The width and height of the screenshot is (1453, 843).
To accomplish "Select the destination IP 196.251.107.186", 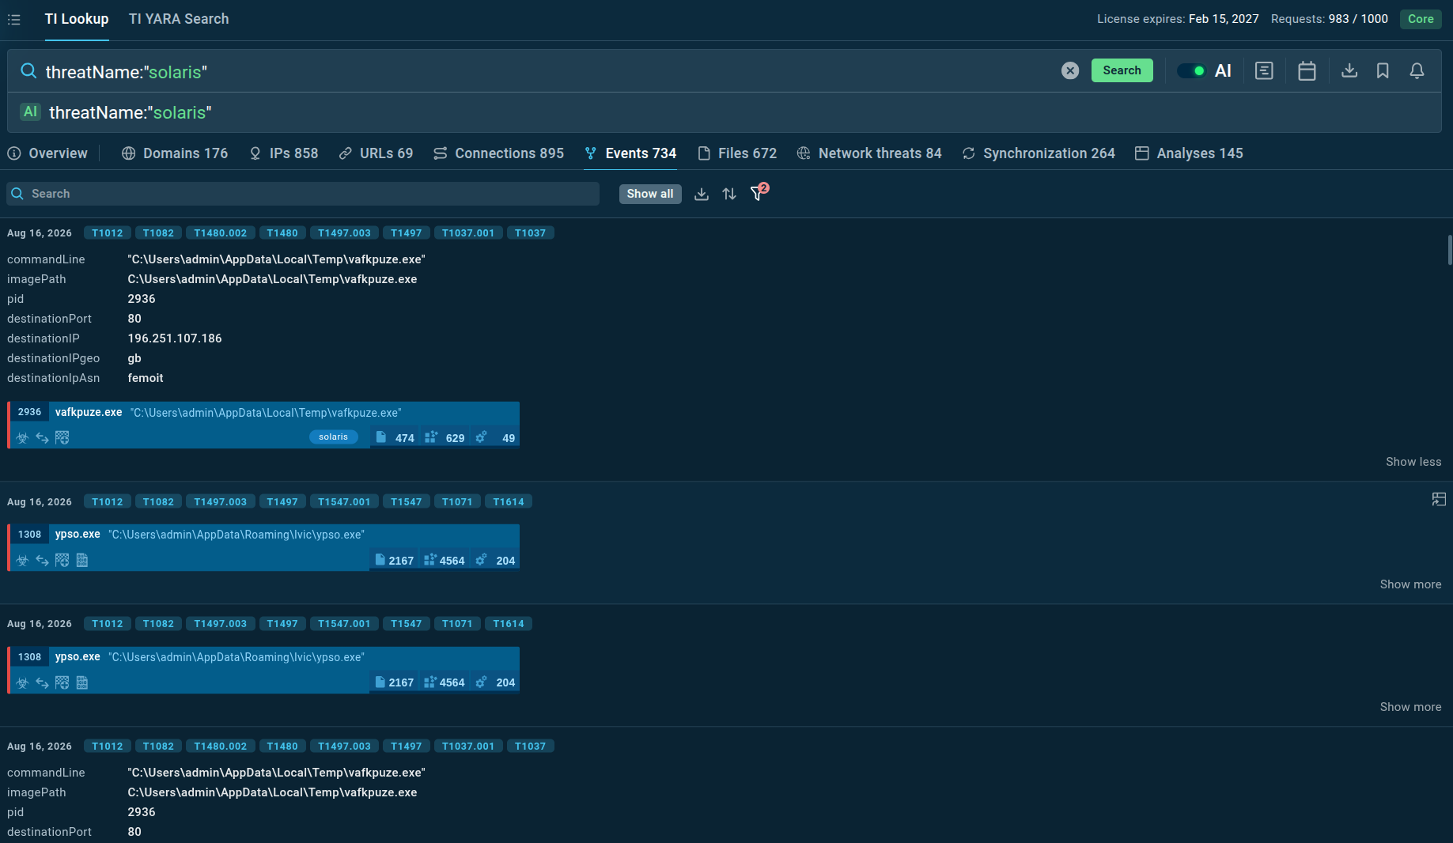I will click(x=175, y=338).
